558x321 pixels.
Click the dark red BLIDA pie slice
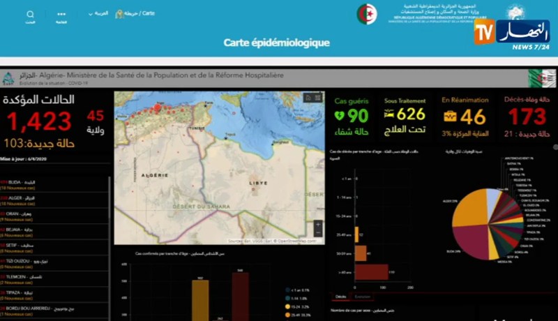tap(472, 242)
